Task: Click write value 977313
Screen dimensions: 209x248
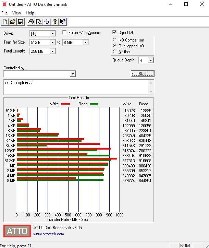Action: click(128, 161)
